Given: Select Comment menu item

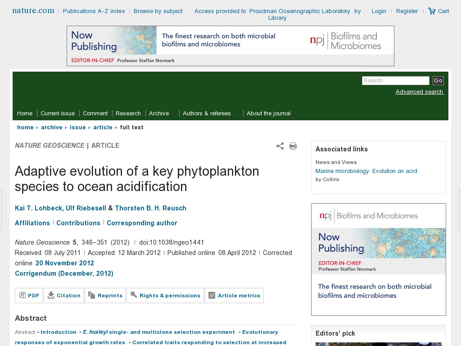Looking at the screenshot, I should (95, 114).
